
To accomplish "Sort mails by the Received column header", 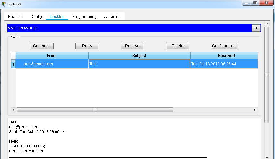I will tap(224, 55).
